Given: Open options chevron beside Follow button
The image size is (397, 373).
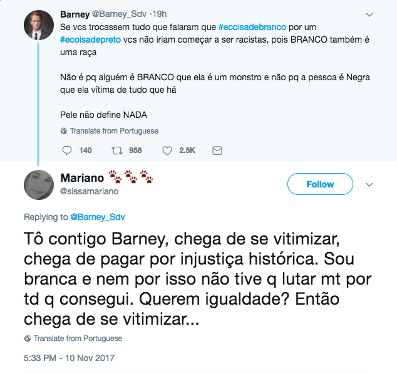Looking at the screenshot, I should (x=369, y=184).
